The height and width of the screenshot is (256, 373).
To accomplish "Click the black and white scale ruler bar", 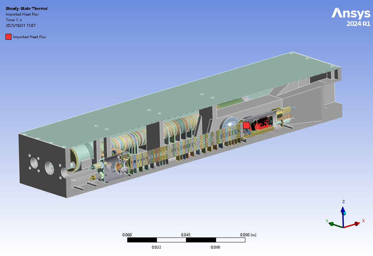I will click(186, 240).
